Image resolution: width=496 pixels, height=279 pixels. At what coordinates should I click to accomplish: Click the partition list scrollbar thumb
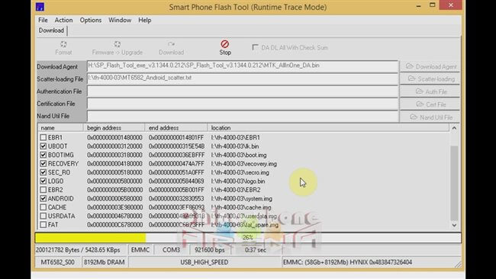click(454, 183)
